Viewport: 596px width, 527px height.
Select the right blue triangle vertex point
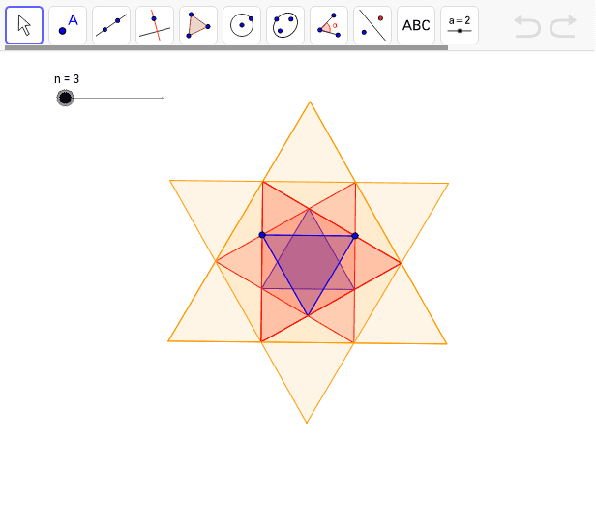(355, 236)
